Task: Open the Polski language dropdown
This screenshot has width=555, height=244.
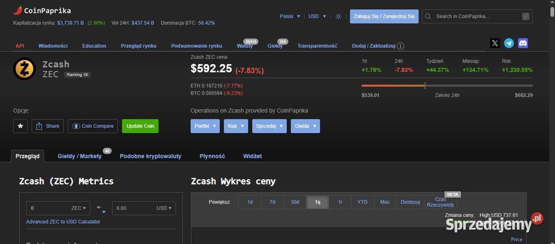Action: tap(290, 16)
